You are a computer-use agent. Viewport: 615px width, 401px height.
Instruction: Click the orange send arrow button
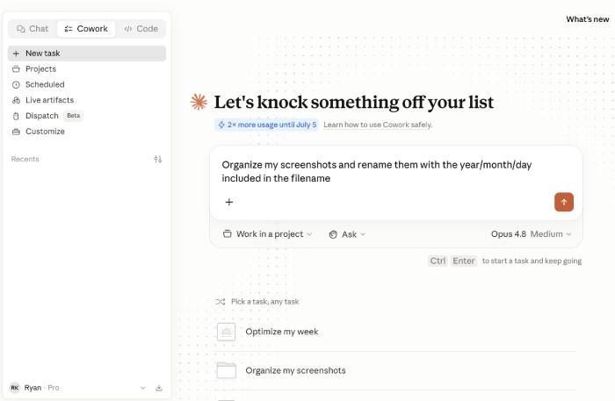pyautogui.click(x=564, y=202)
